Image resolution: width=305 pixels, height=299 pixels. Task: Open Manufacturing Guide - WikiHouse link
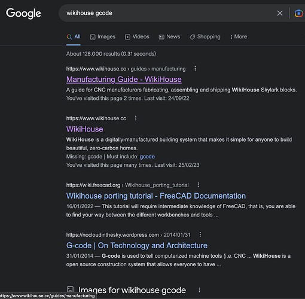(124, 80)
